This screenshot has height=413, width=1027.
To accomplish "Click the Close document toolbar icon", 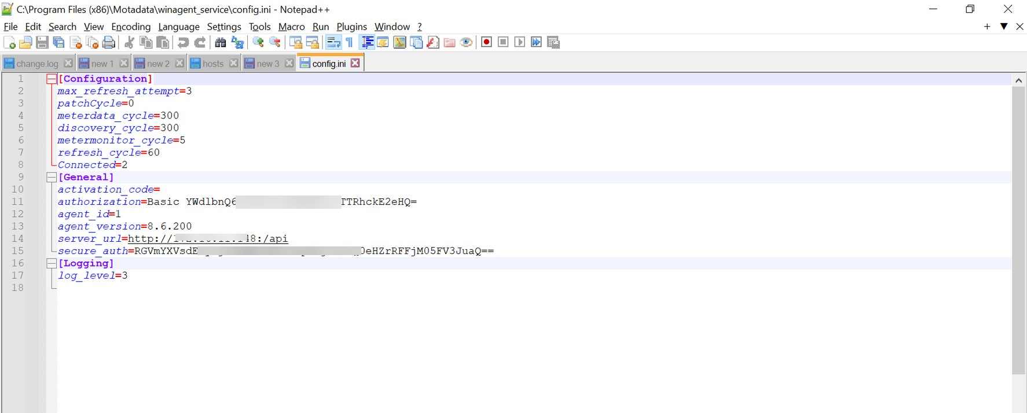I will tap(75, 42).
